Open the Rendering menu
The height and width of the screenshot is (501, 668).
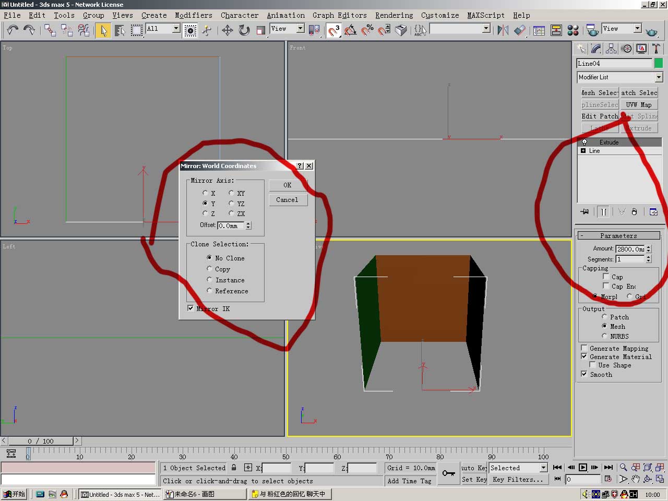[x=394, y=15]
